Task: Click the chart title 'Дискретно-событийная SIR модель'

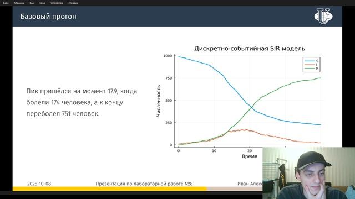Action: tap(250, 48)
